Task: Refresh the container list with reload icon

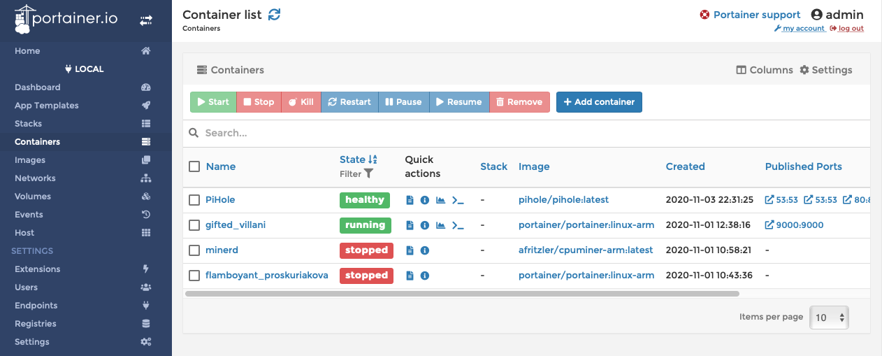Action: click(275, 14)
